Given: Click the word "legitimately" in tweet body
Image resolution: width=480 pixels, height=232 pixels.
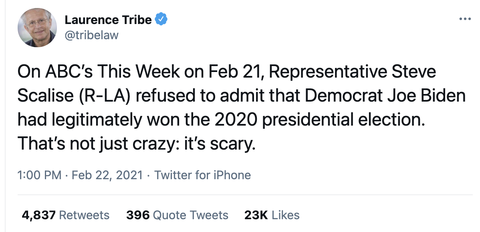Looking at the screenshot, I should point(97,120).
